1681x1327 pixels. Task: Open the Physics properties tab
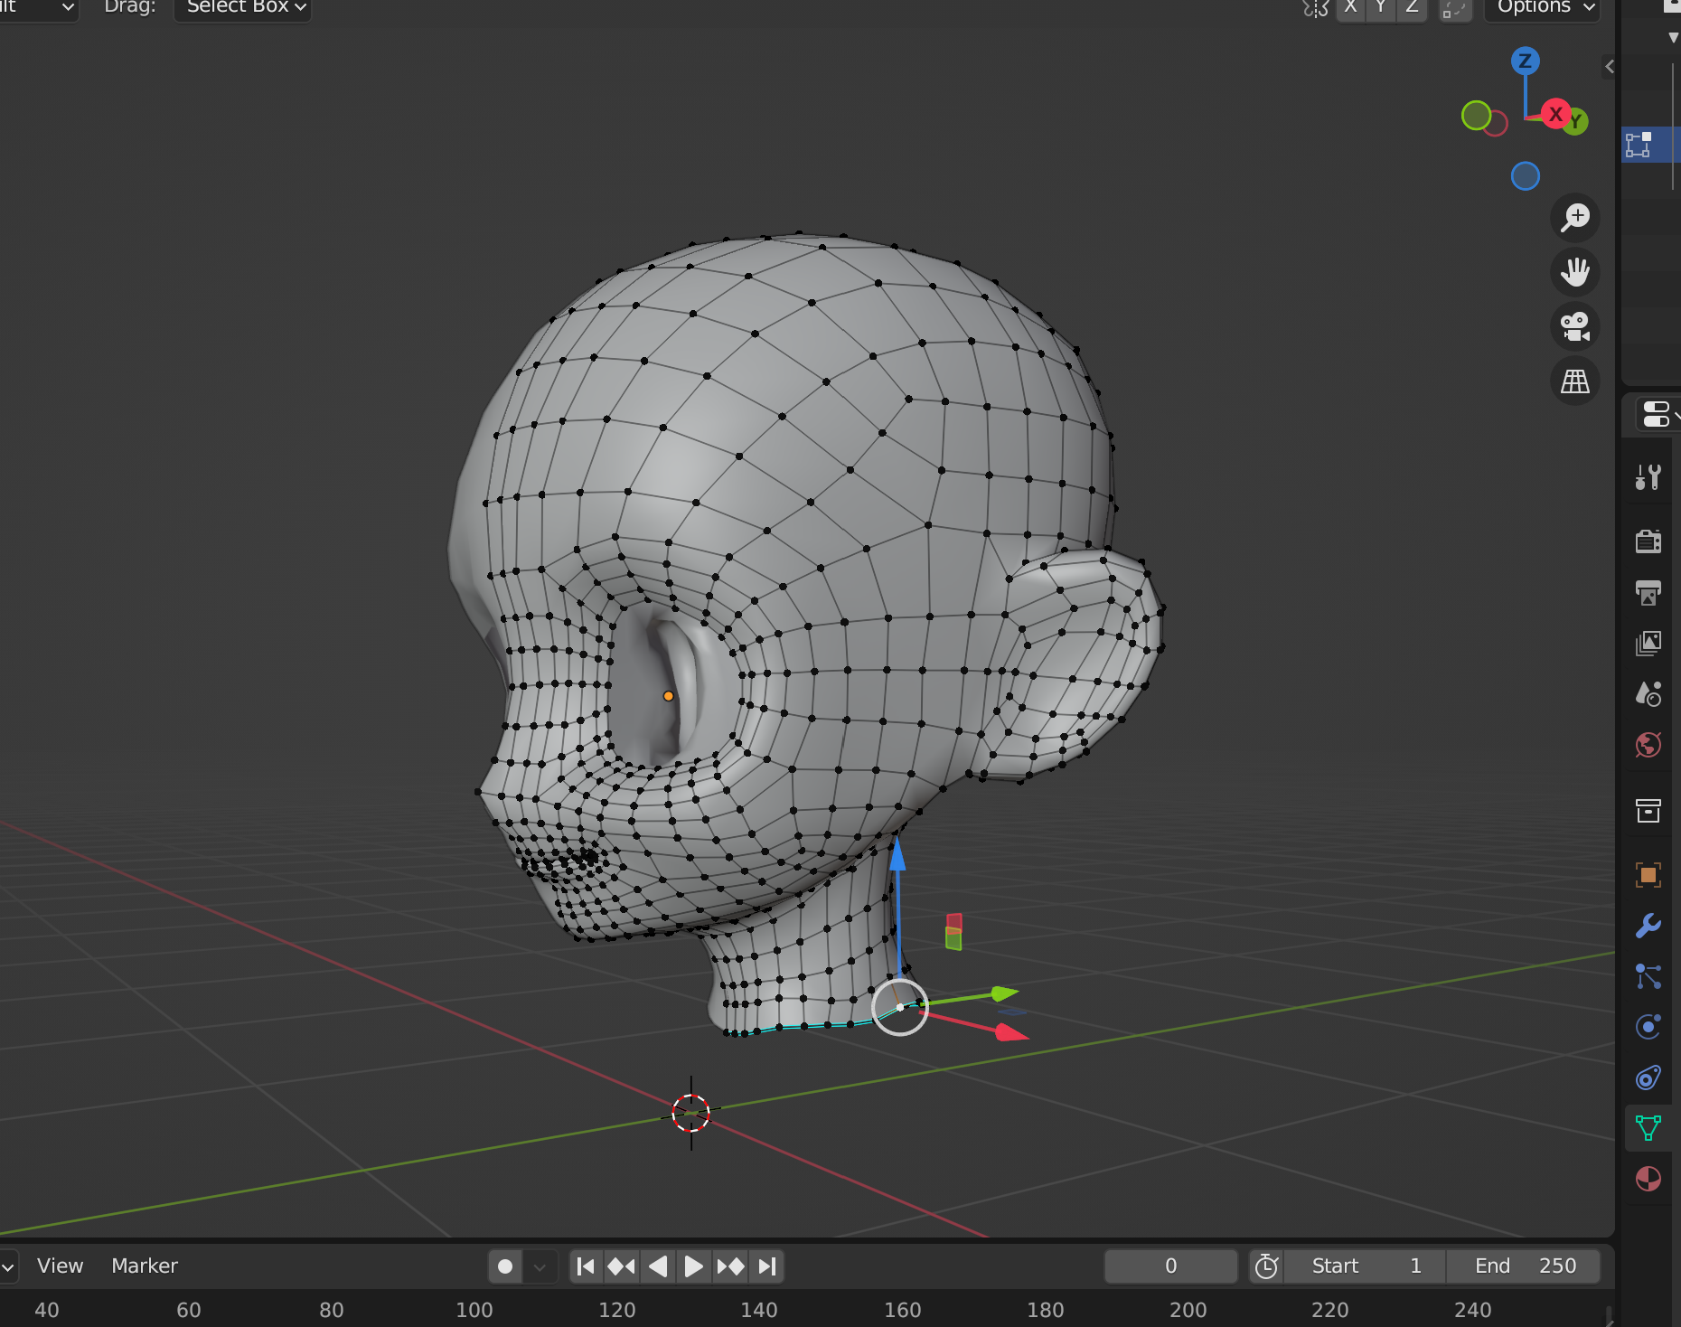point(1648,1027)
